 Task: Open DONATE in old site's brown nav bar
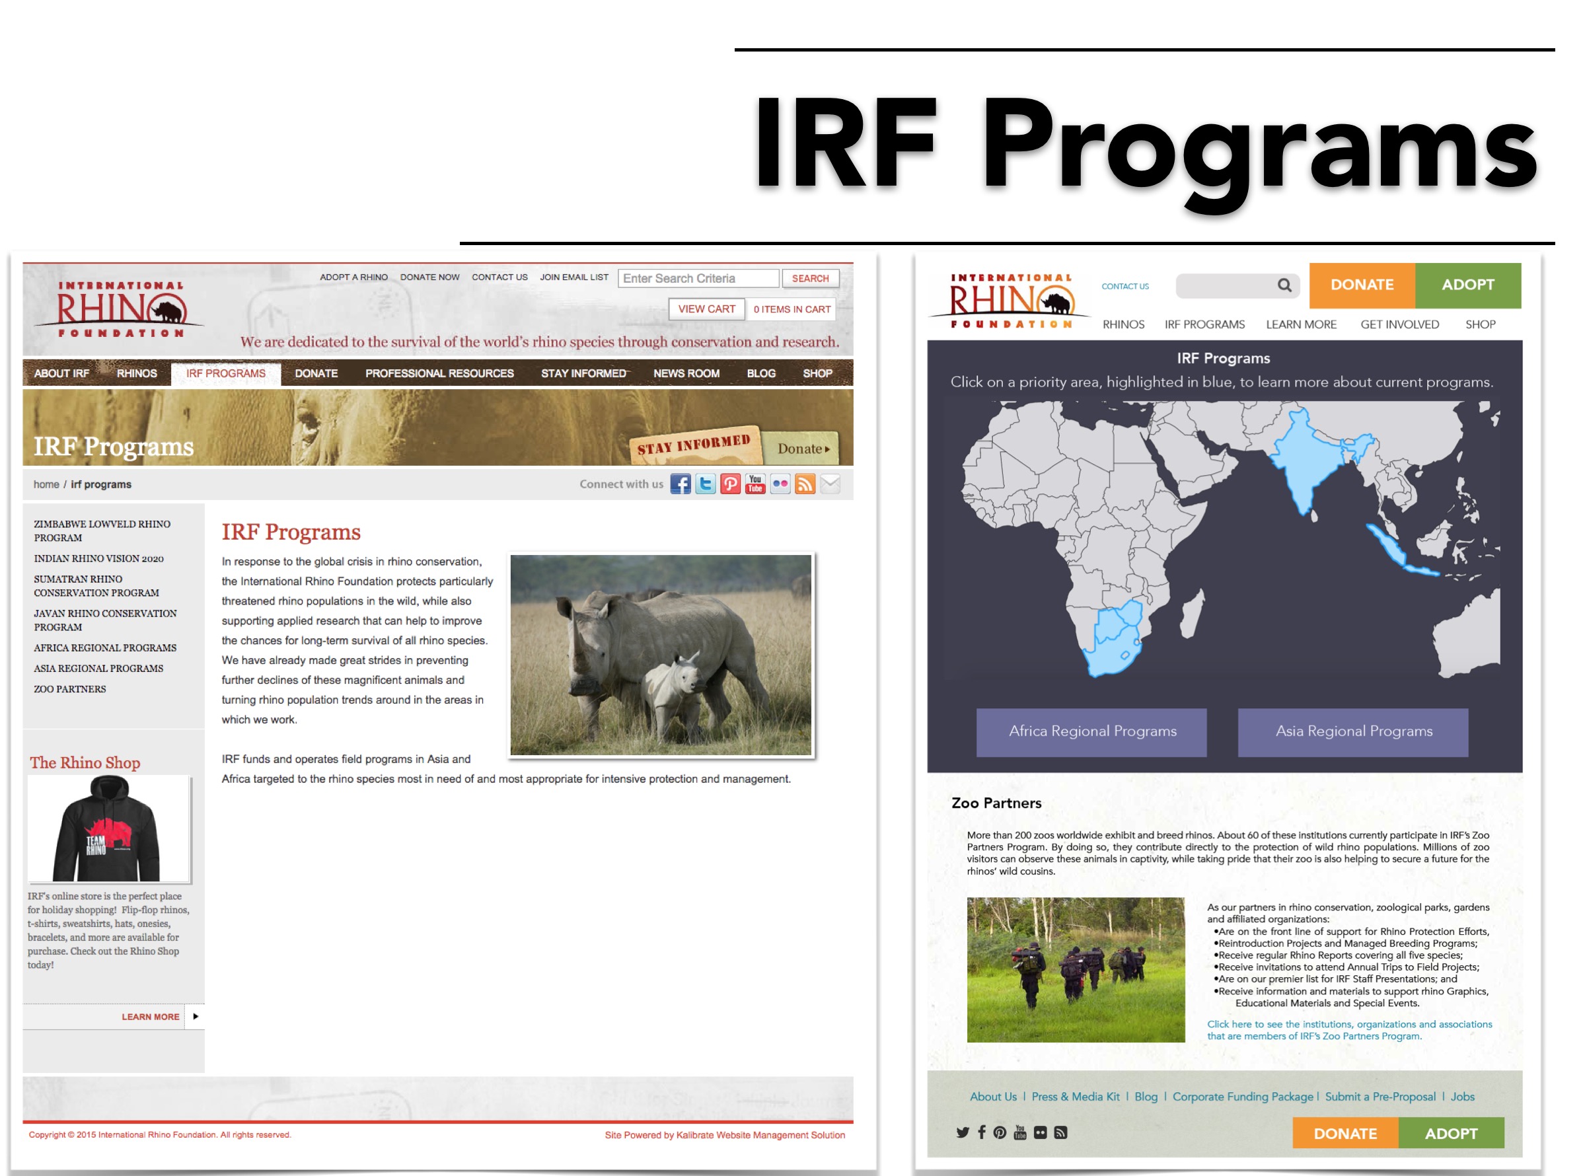click(x=316, y=373)
